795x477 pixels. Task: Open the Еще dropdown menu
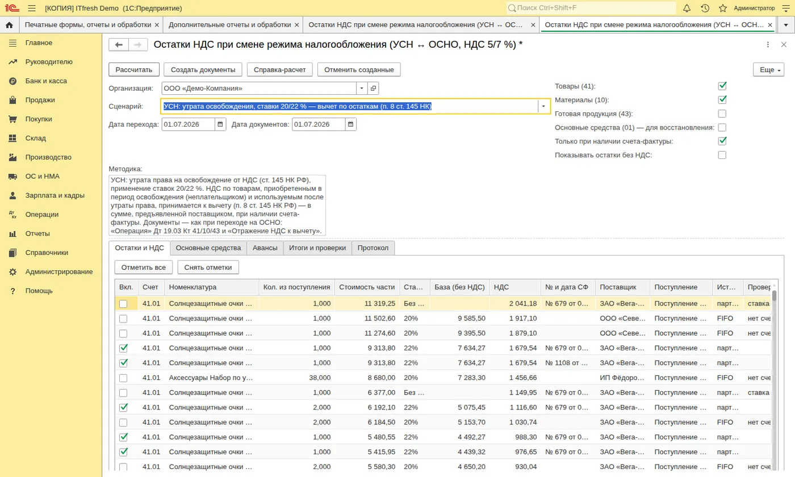pyautogui.click(x=768, y=69)
